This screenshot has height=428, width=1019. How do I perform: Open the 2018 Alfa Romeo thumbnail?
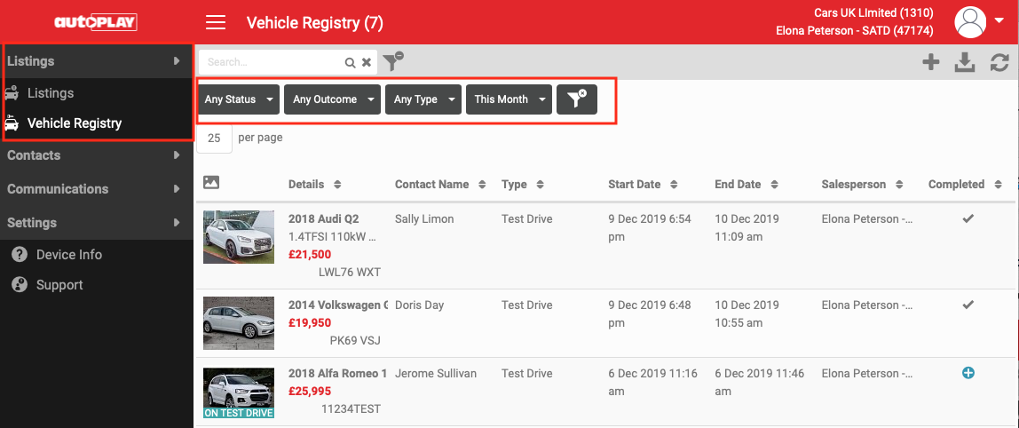point(239,392)
